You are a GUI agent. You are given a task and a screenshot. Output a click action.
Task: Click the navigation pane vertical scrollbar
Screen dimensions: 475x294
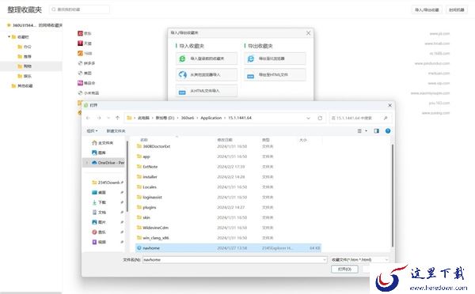(127, 175)
